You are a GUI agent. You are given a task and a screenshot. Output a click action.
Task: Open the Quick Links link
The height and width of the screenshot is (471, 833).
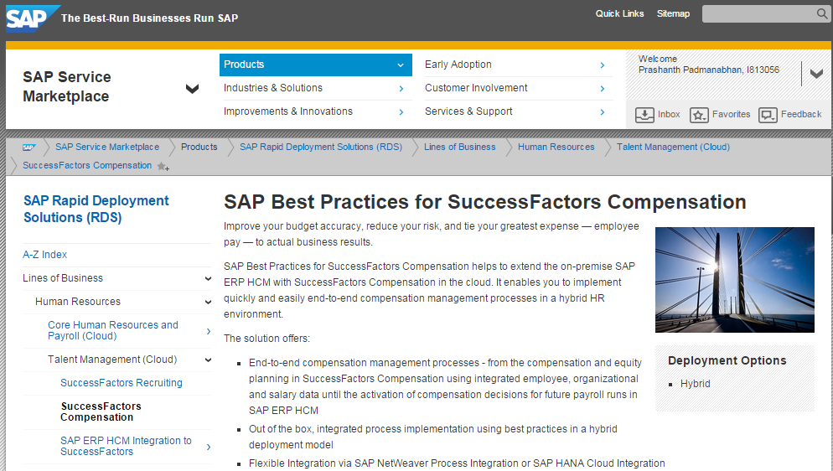pyautogui.click(x=619, y=13)
